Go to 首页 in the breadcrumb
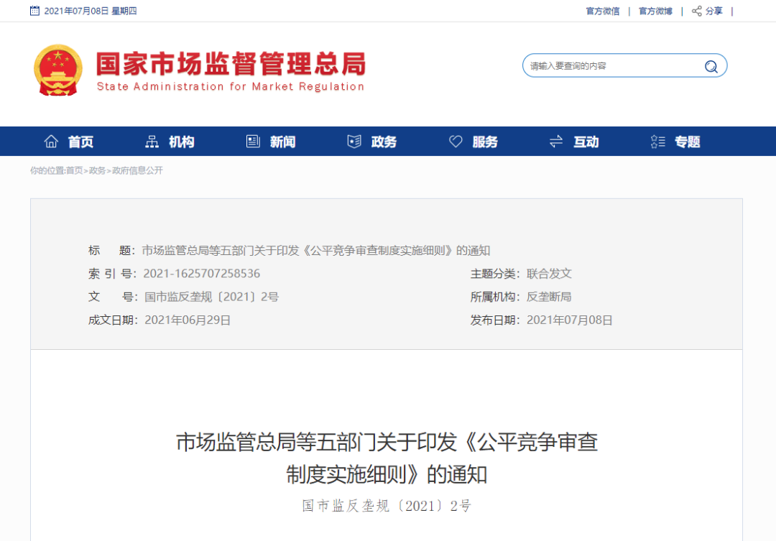776x541 pixels. [74, 171]
